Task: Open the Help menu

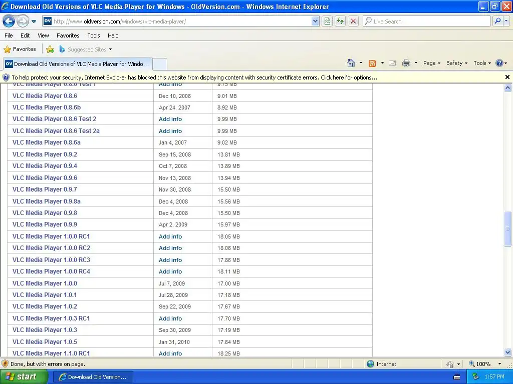Action: pos(113,35)
